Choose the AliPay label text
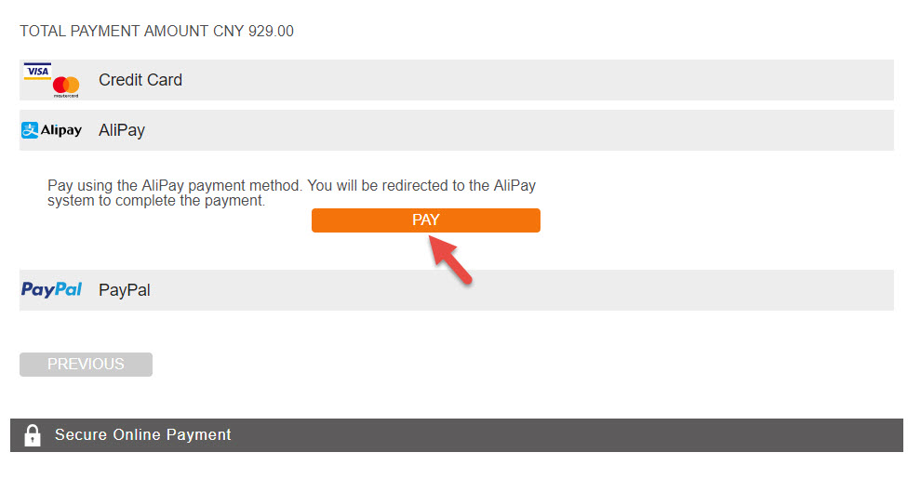The width and height of the screenshot is (921, 479). pos(122,130)
